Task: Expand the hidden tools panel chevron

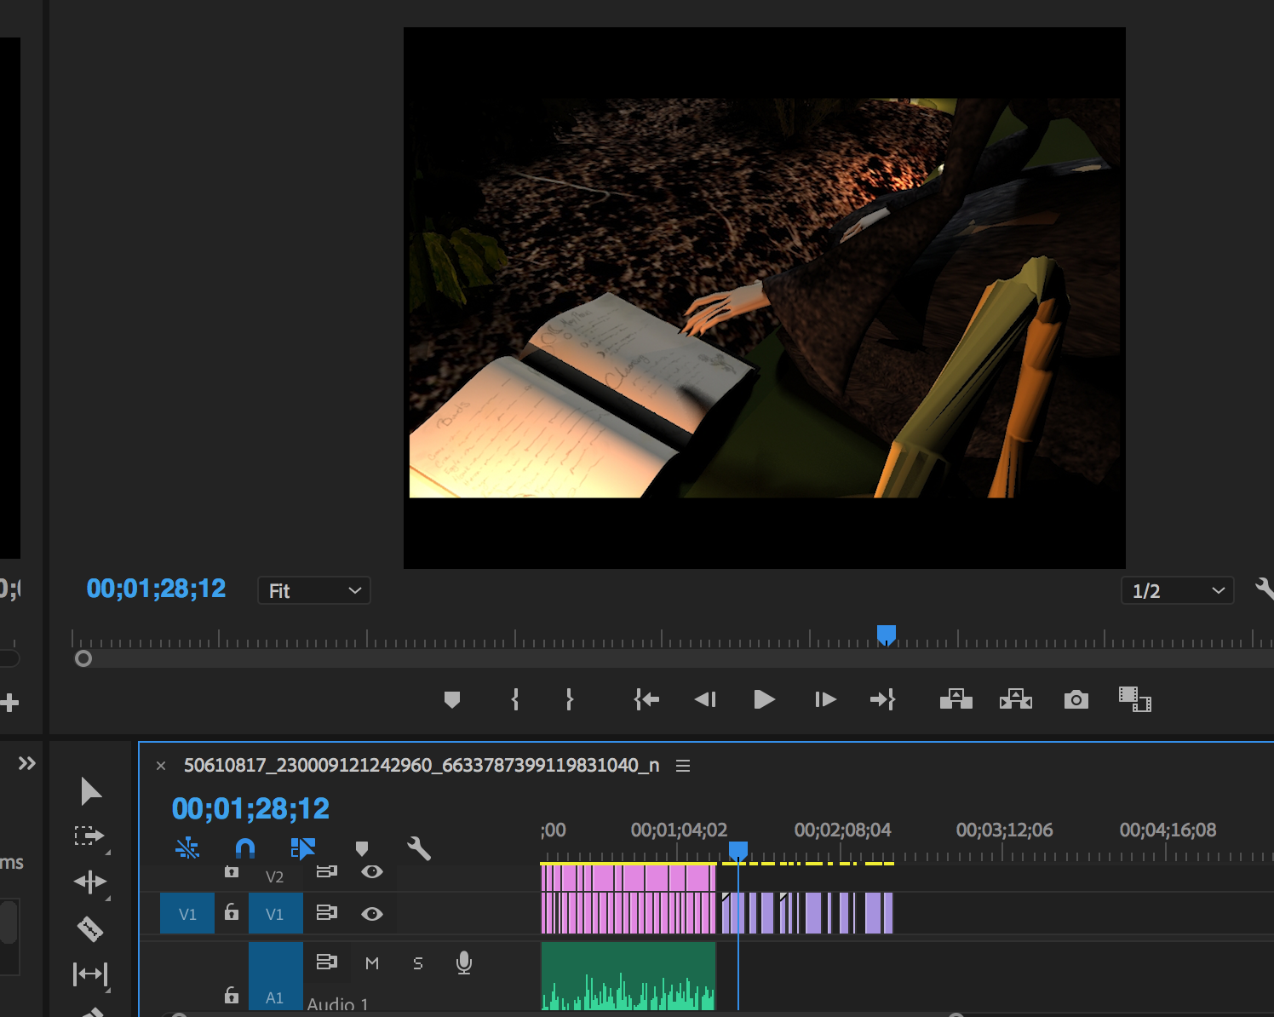Action: (x=27, y=763)
